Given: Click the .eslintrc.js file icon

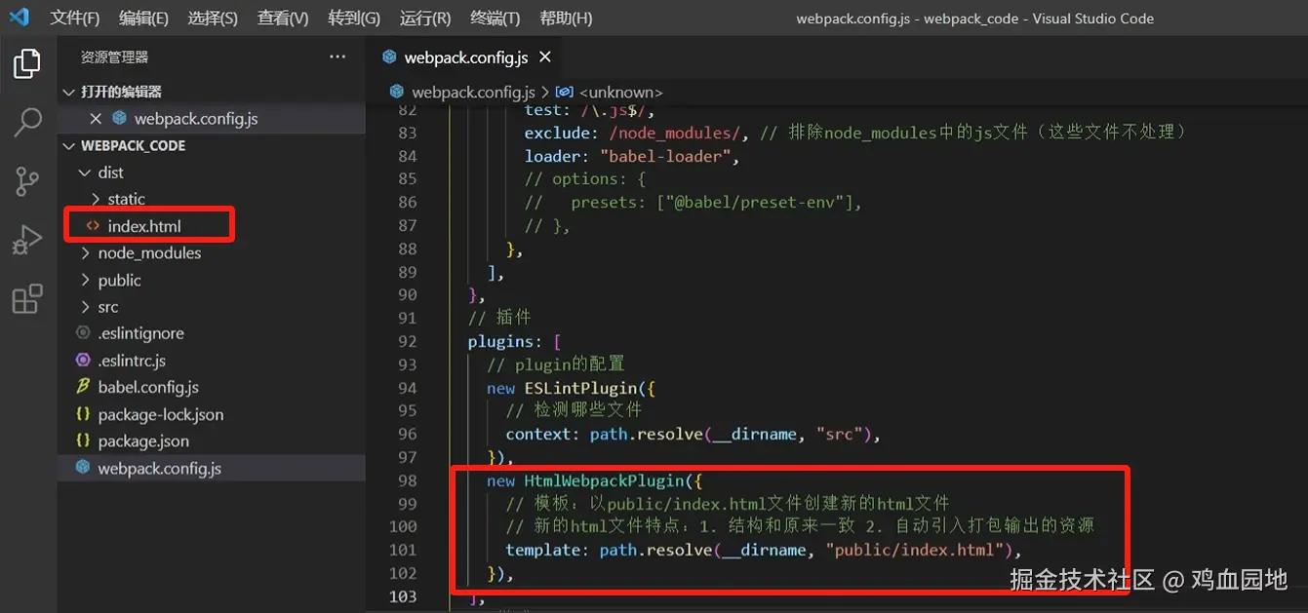Looking at the screenshot, I should tap(83, 361).
